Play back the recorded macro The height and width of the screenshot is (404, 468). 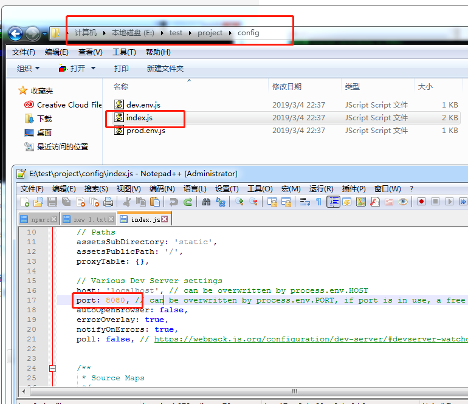(x=450, y=202)
